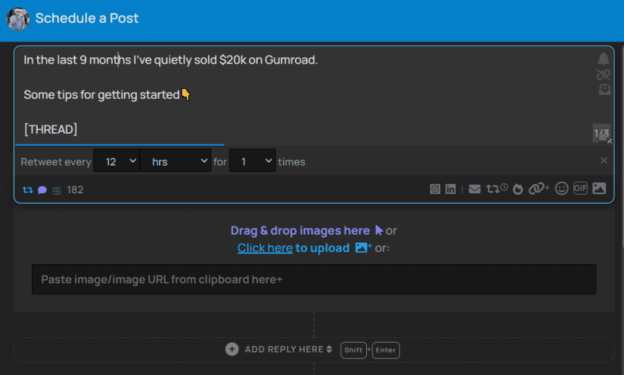624x375 pixels.
Task: Click the 'Click here' upload link
Action: click(265, 248)
